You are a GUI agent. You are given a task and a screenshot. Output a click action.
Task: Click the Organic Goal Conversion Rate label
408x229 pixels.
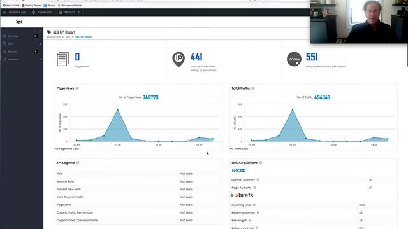(x=77, y=221)
